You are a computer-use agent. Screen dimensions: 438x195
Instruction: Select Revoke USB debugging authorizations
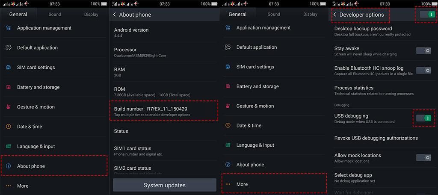tap(383, 138)
